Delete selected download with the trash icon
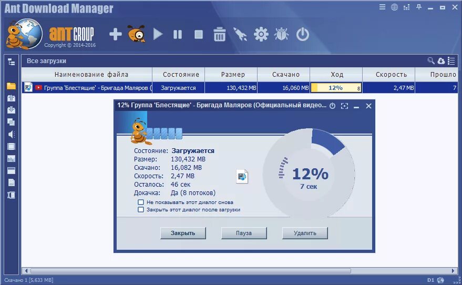The height and width of the screenshot is (285, 462). point(220,34)
